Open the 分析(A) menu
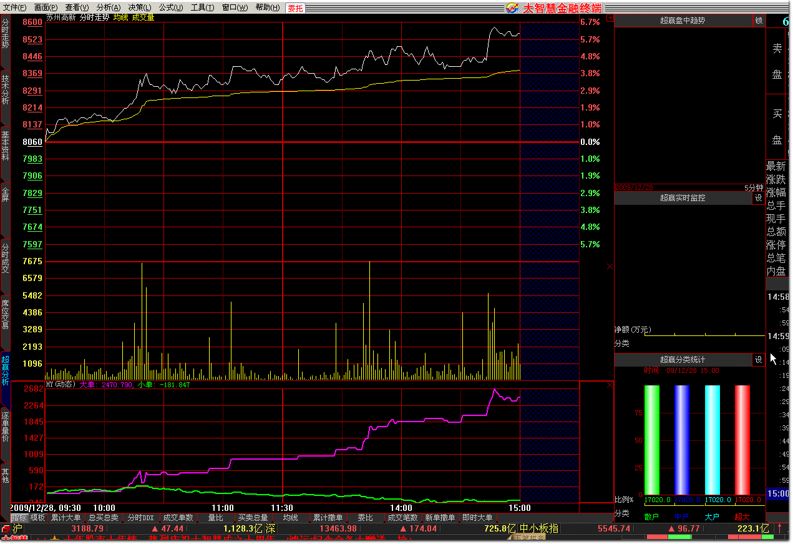Image resolution: width=793 pixels, height=544 pixels. (109, 7)
